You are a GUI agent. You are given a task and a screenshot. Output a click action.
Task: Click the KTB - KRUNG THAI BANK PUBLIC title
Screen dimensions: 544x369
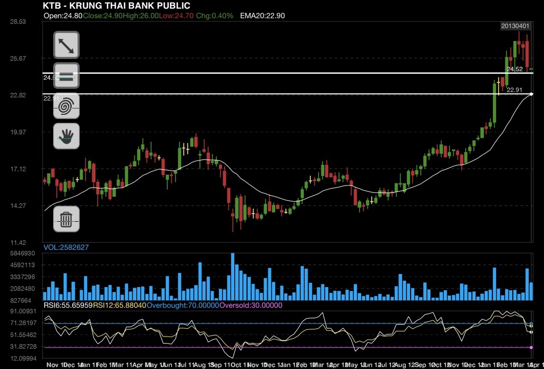pos(116,5)
